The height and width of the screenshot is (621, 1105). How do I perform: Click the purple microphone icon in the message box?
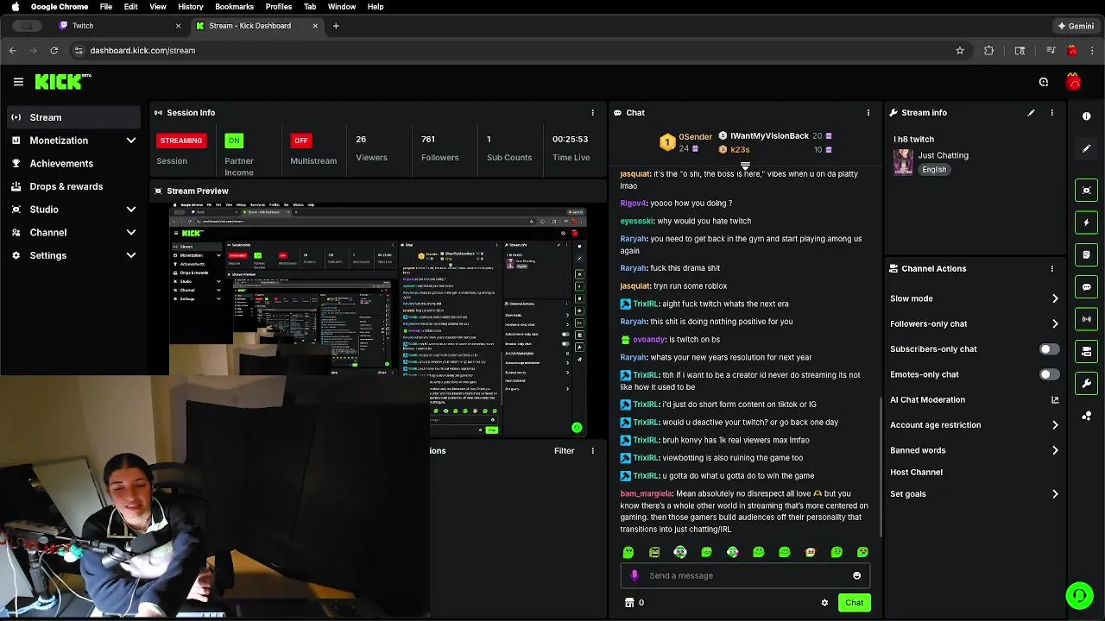pyautogui.click(x=635, y=575)
